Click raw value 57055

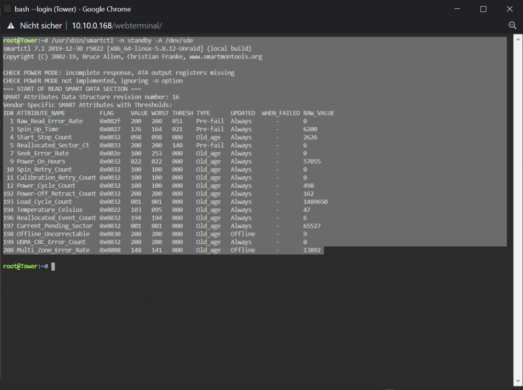(312, 162)
